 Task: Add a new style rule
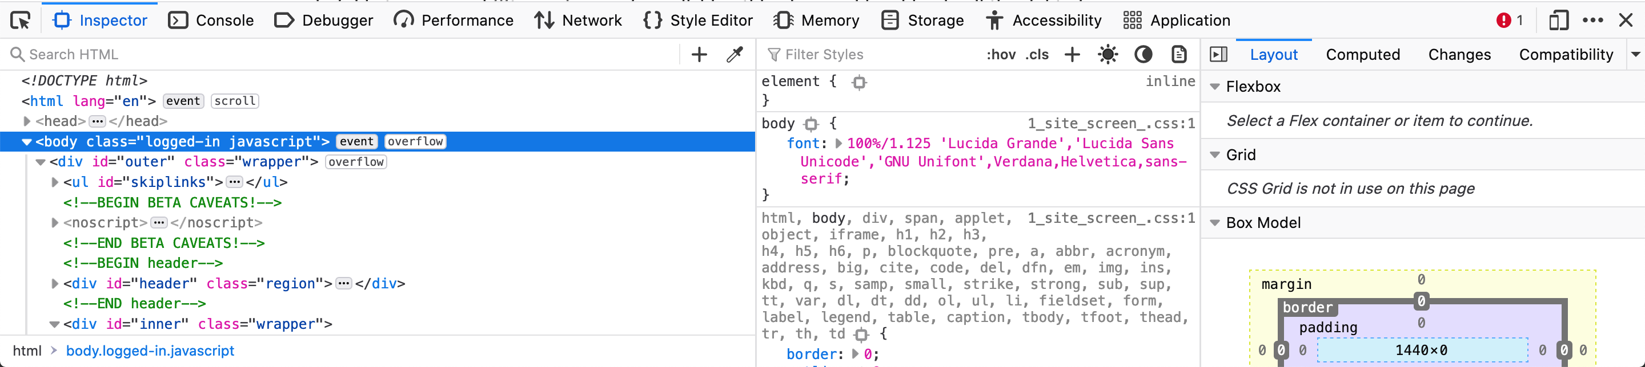[x=1072, y=55]
